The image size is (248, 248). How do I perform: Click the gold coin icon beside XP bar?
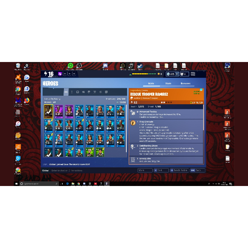coord(158,74)
